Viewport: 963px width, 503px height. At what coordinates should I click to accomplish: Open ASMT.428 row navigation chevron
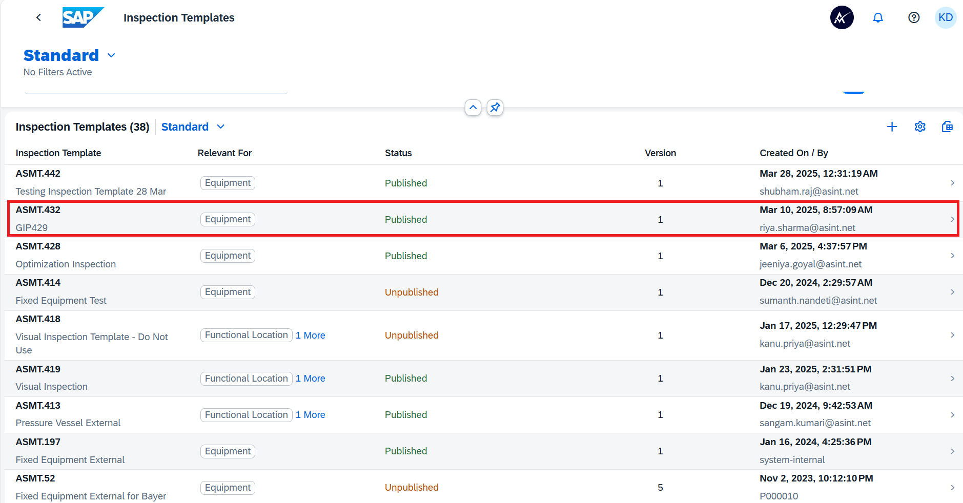coord(952,256)
